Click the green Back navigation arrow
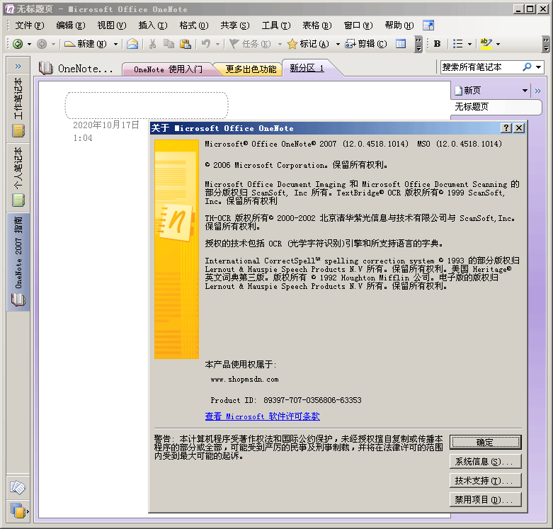553x529 pixels. point(18,44)
